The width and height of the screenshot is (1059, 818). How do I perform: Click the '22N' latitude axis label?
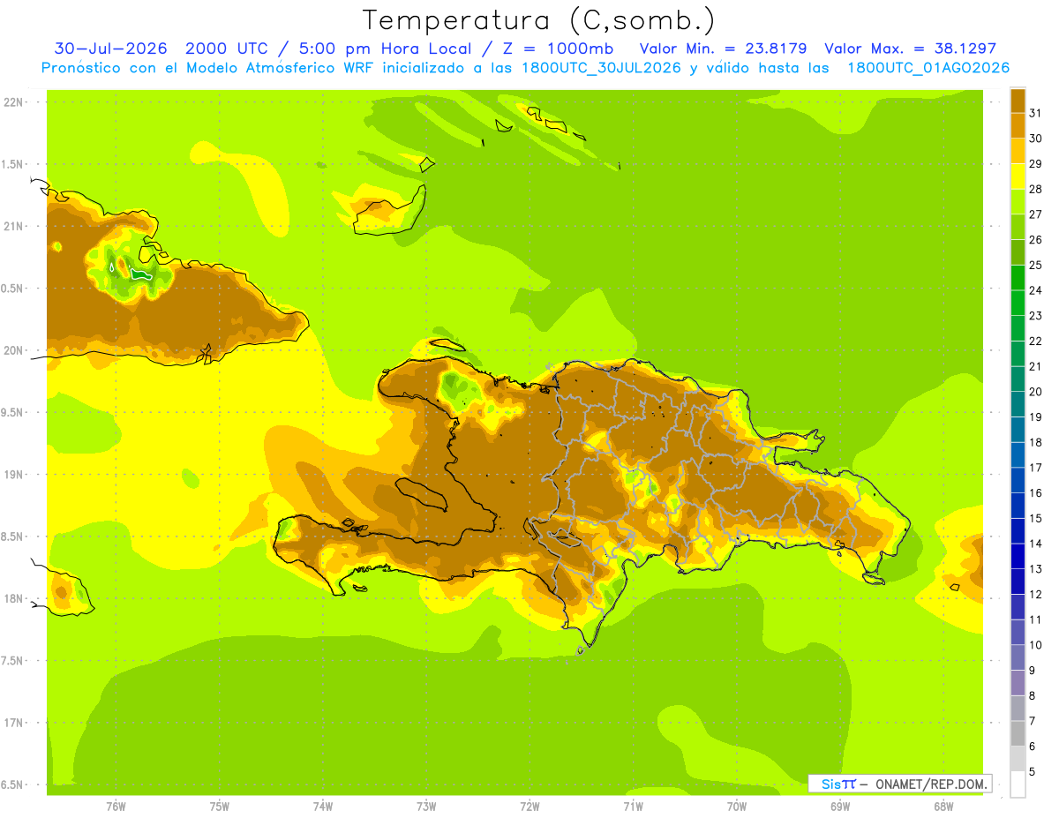click(x=12, y=102)
